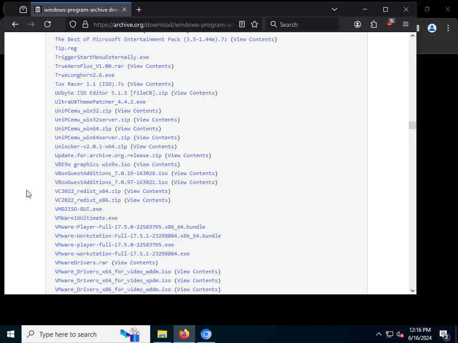This screenshot has height=343, width=458.
Task: Open File Explorer from the taskbar
Action: coord(162,334)
